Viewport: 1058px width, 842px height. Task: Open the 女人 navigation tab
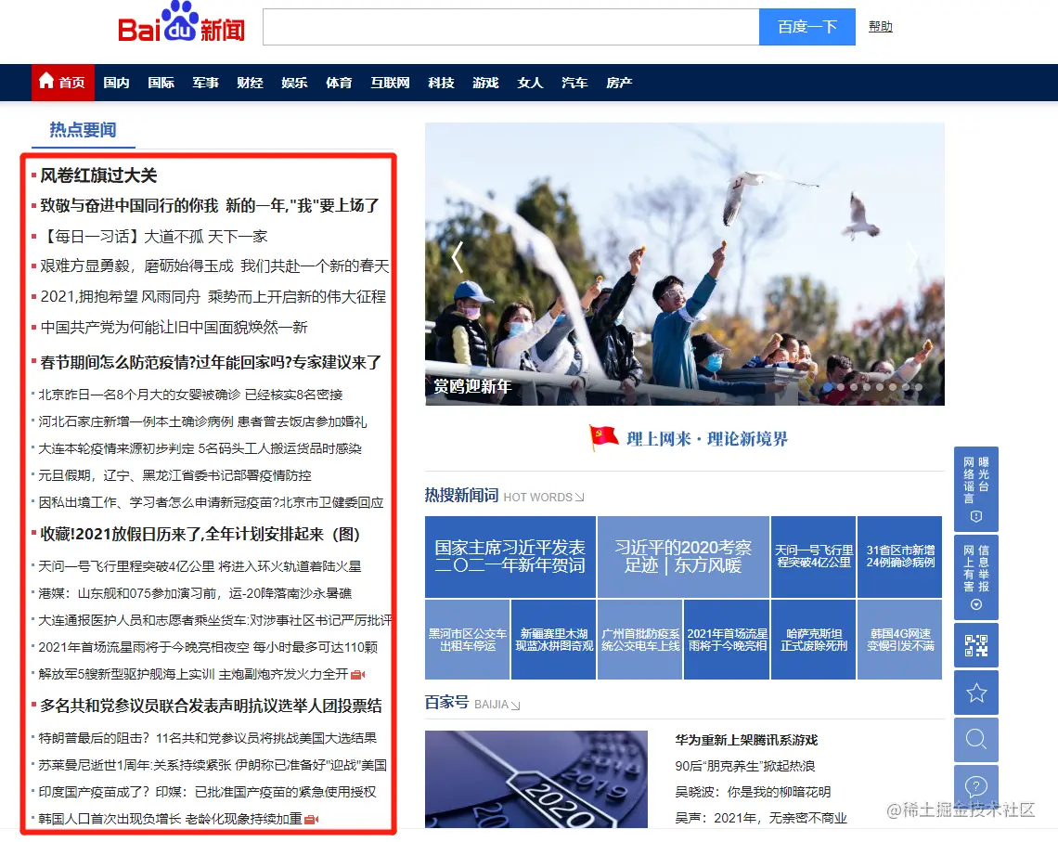(530, 83)
